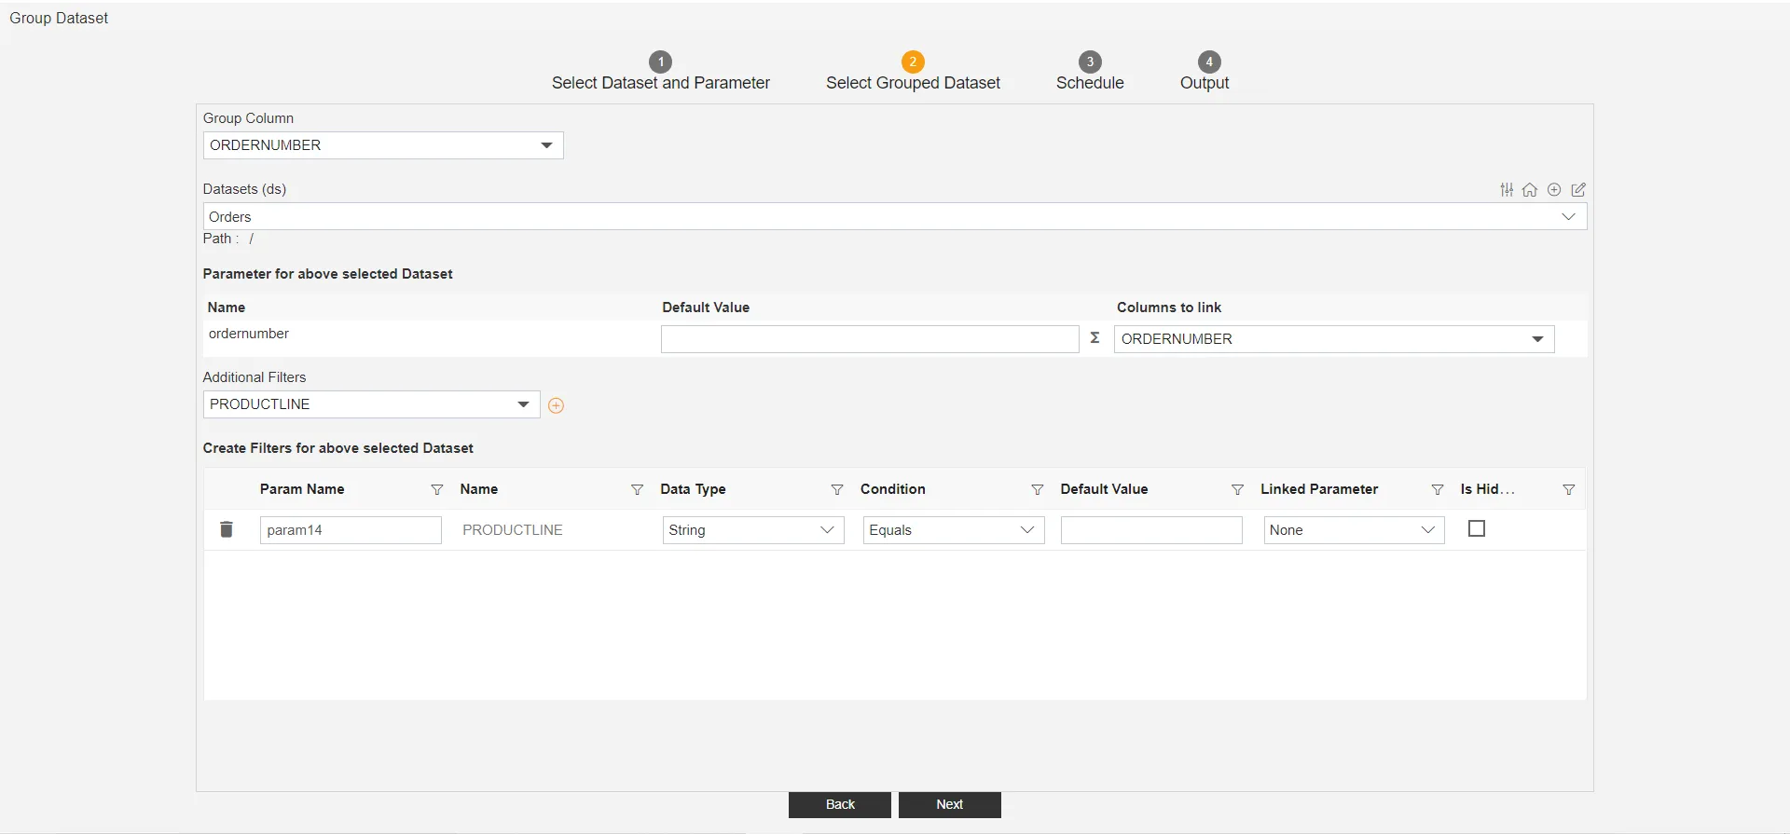Toggle the Is Hidden checkbox for param14
Image resolution: width=1790 pixels, height=834 pixels.
[1477, 529]
